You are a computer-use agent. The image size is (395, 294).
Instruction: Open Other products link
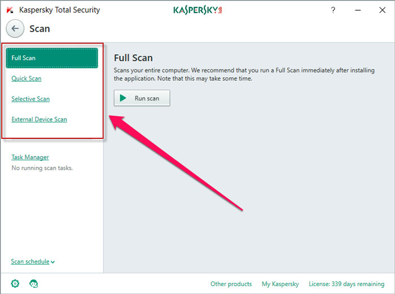(x=231, y=284)
